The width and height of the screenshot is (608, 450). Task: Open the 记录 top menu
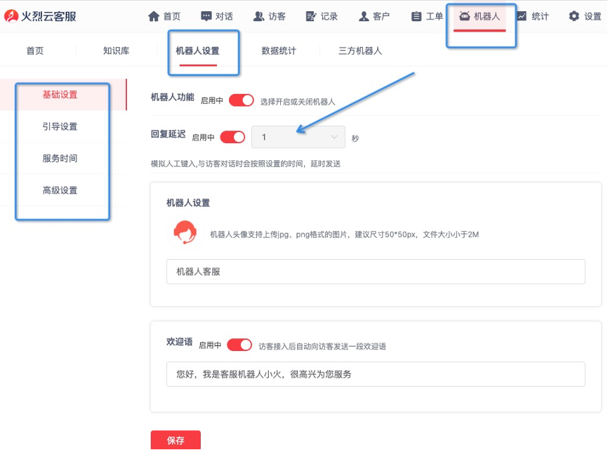click(x=322, y=16)
